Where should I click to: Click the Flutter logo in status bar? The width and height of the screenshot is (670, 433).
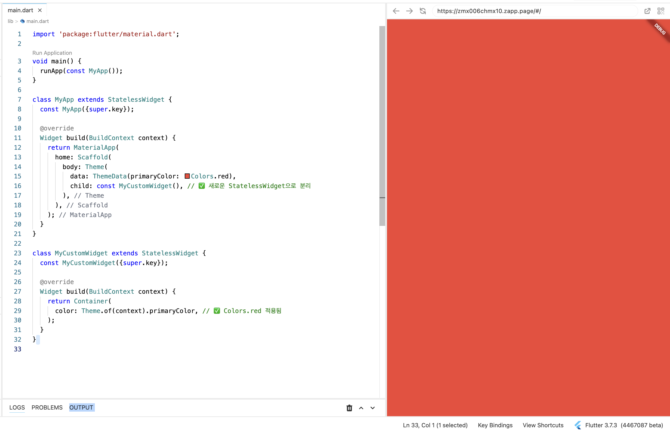point(578,425)
